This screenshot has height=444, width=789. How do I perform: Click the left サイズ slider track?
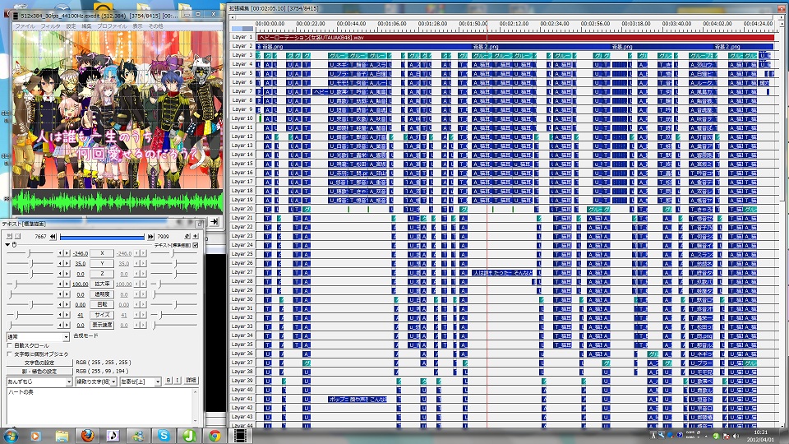click(30, 315)
